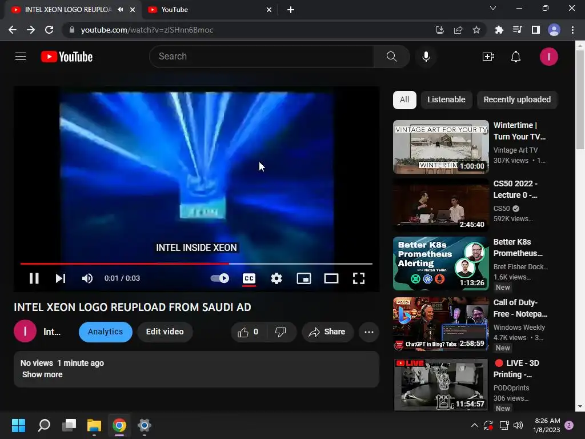This screenshot has height=439, width=585.
Task: Pause the video with the pause button
Action: (x=34, y=278)
